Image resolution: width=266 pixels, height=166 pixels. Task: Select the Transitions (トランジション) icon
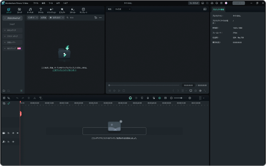point(52,10)
